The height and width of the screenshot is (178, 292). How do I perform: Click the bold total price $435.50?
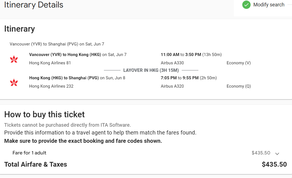[274, 164]
